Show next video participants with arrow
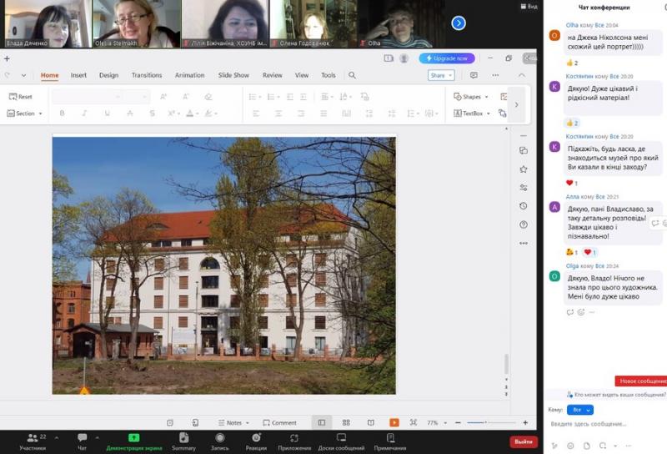The image size is (667, 454). coord(458,23)
